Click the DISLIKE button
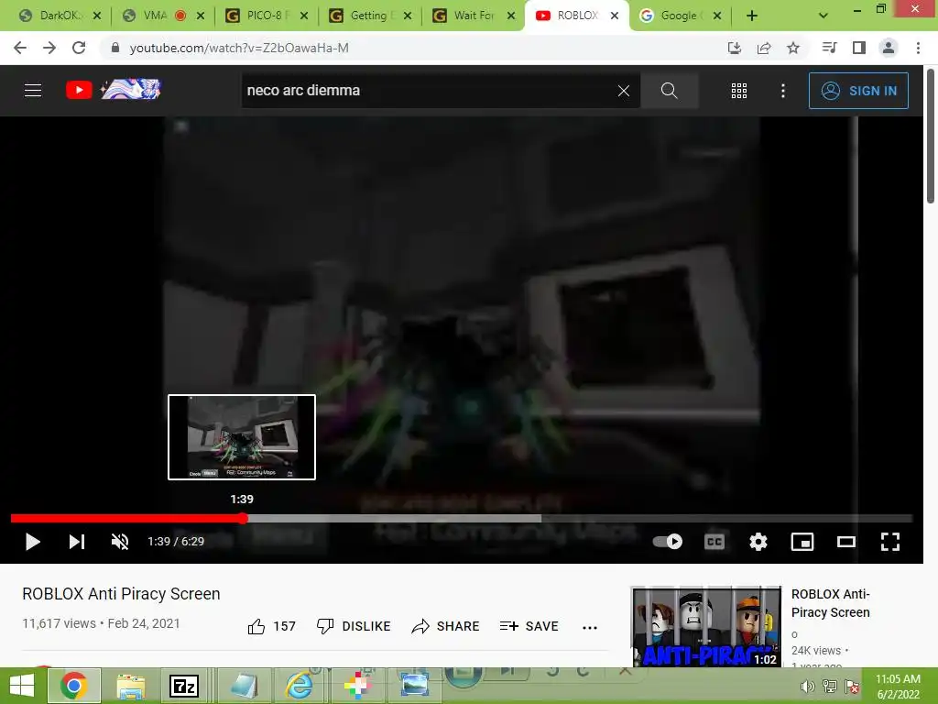The image size is (938, 704). point(354,626)
